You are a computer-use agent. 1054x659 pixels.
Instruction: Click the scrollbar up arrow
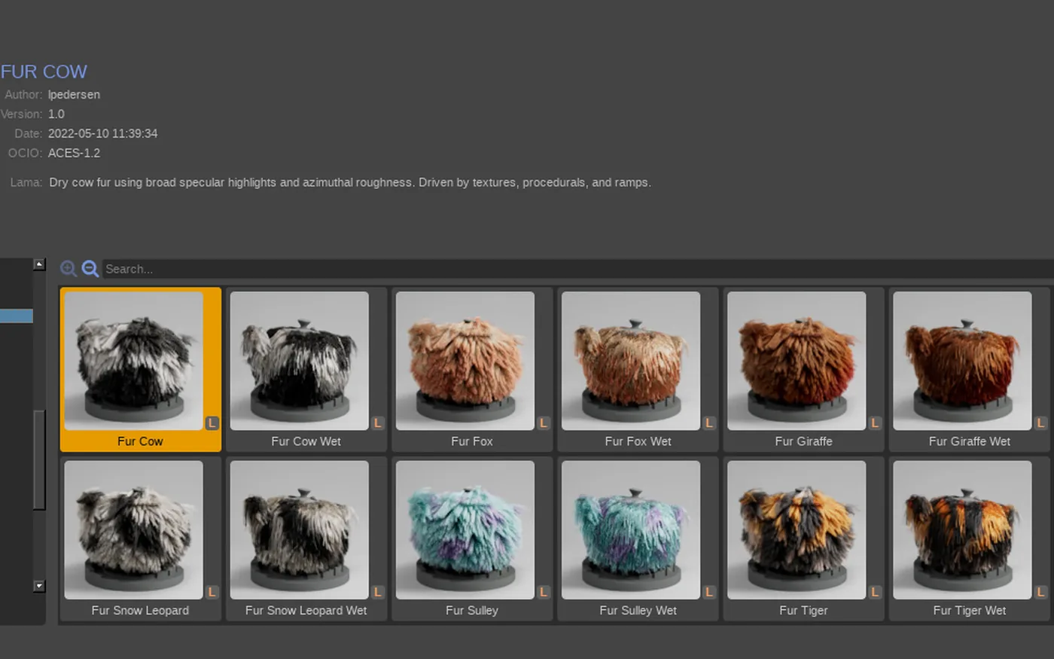click(40, 264)
